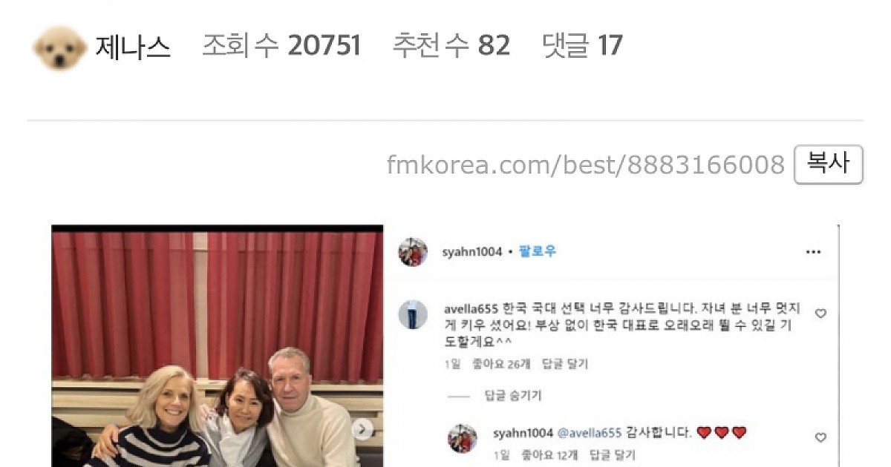Viewport: 891px width, 467px height.
Task: Go to next photo using the carousel arrow
Action: point(362,429)
